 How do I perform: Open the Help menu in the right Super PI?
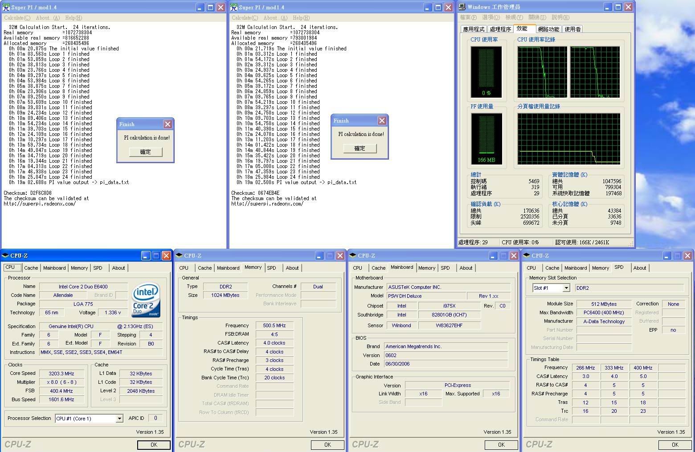coord(301,18)
